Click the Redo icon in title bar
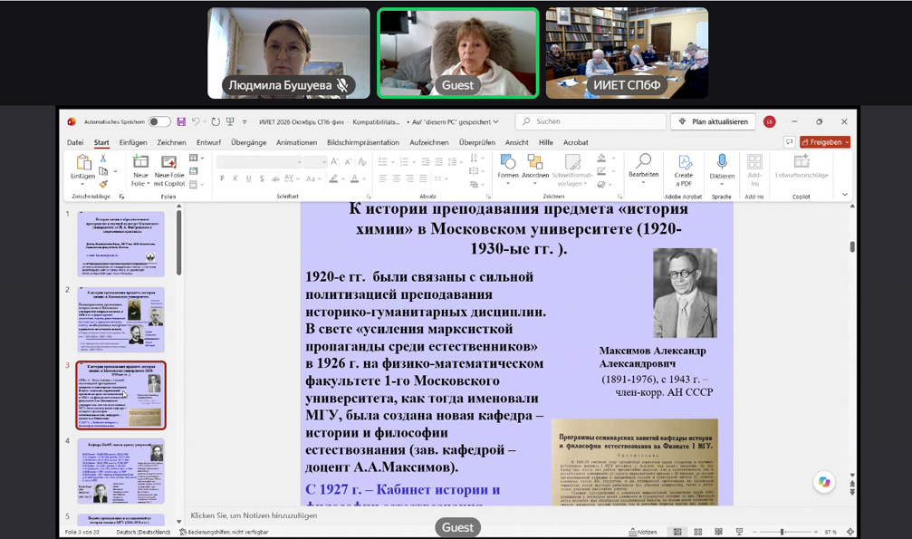912x539 pixels. [x=216, y=121]
